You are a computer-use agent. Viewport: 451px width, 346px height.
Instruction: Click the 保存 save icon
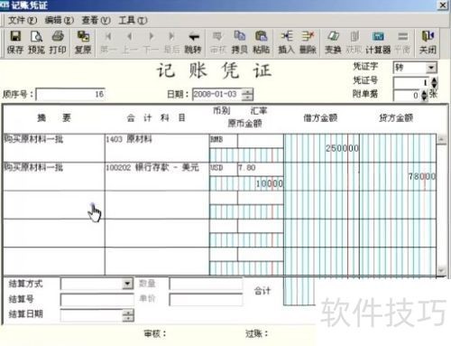click(15, 37)
